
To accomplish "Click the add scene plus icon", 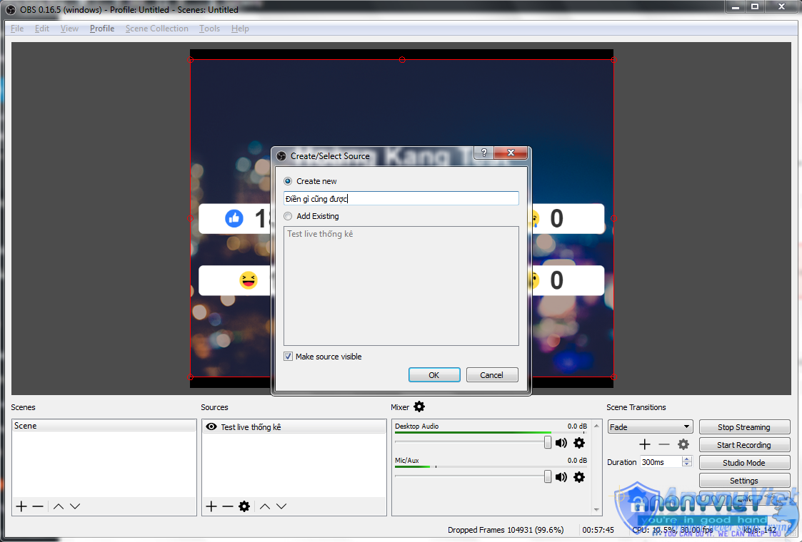I will (21, 506).
